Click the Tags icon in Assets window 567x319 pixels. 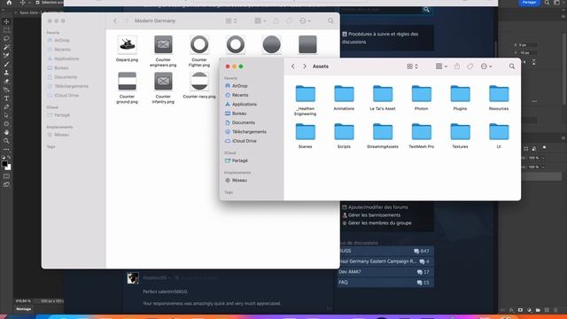pos(470,66)
